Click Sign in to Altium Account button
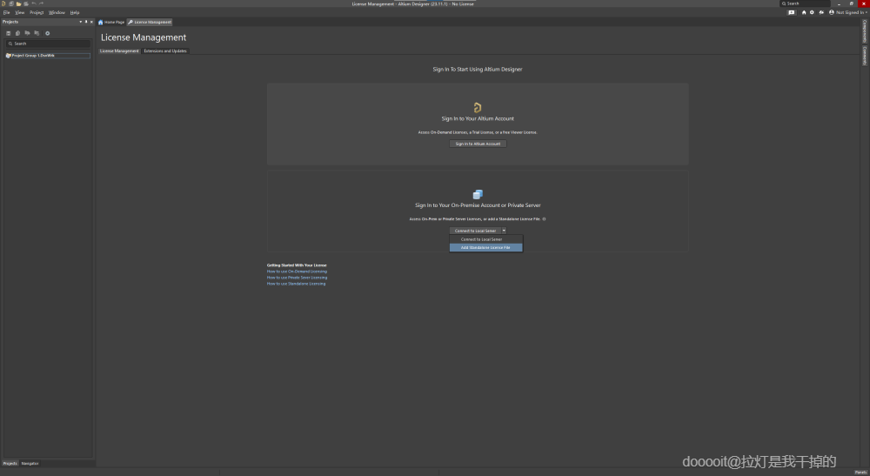This screenshot has width=870, height=476. click(x=478, y=144)
